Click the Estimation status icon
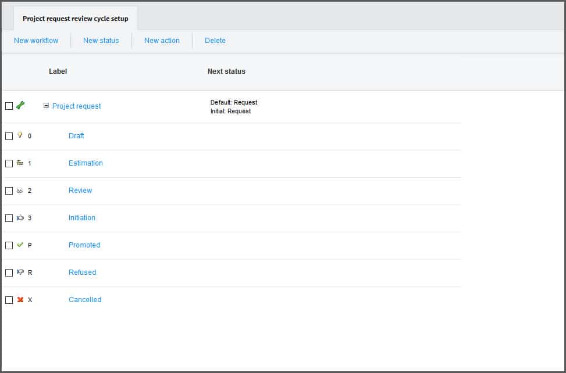 click(x=20, y=163)
